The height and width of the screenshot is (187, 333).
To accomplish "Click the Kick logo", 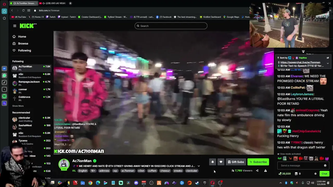I will coord(28,26).
